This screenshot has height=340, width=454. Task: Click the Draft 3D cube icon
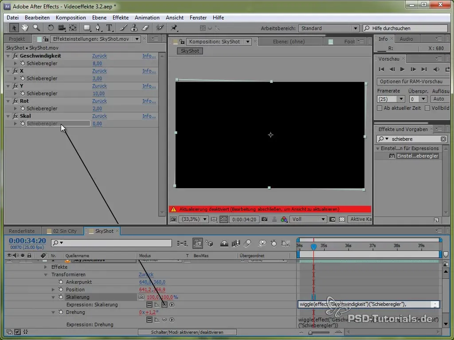(209, 243)
